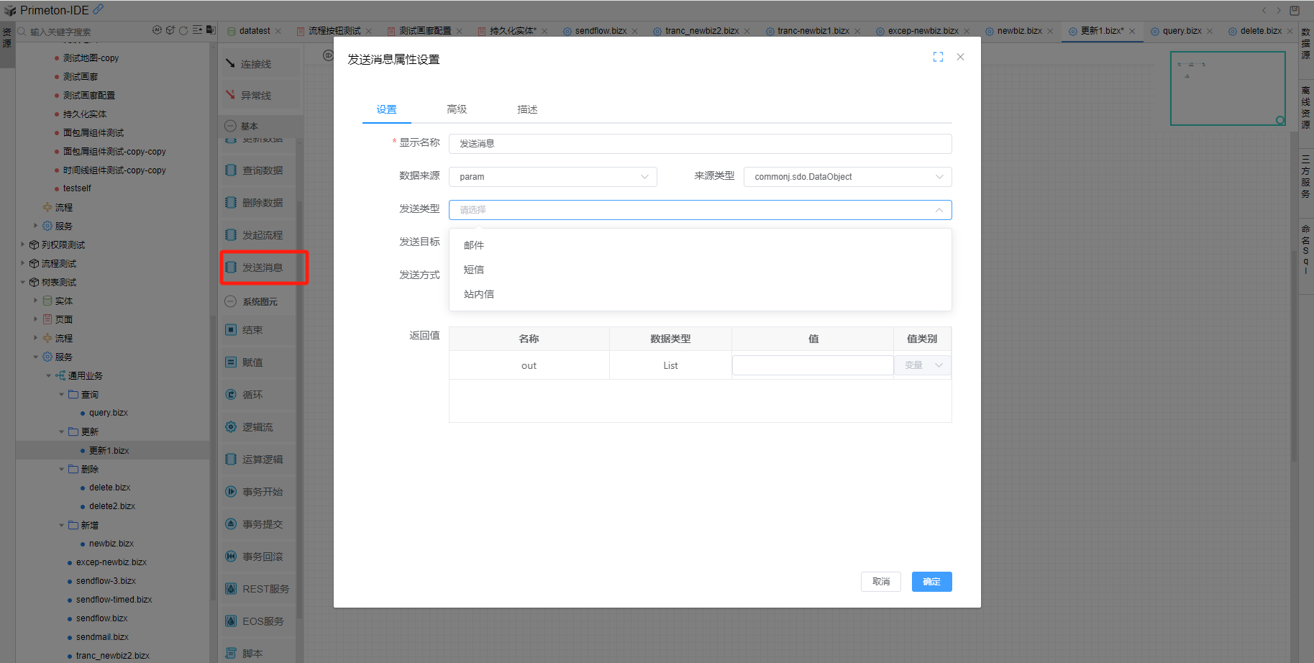Select the 循环 palette node
Viewport: 1314px width, 663px height.
252,395
